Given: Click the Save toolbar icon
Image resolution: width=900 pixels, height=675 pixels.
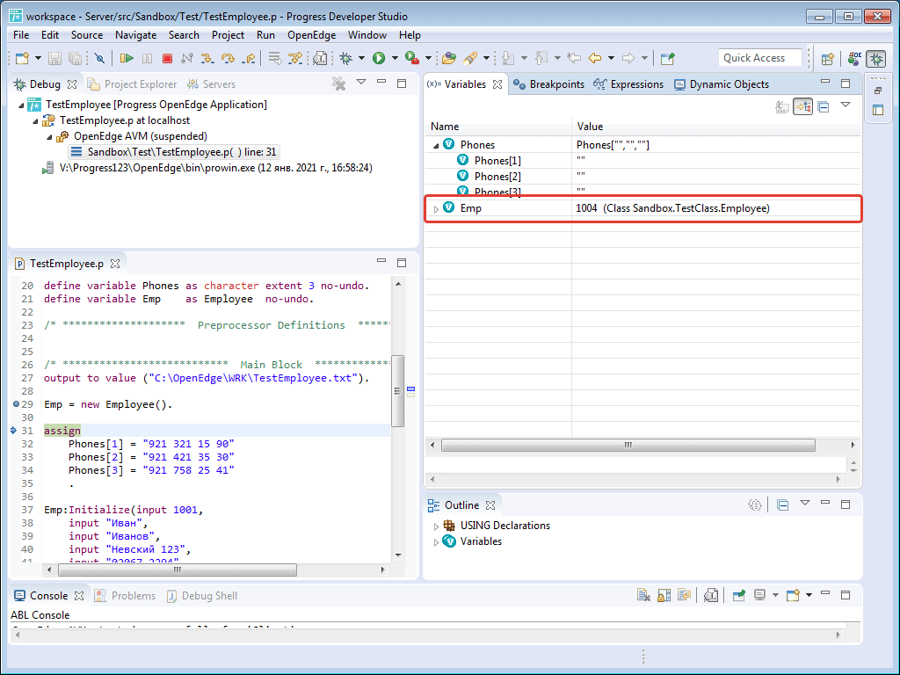Looking at the screenshot, I should (x=54, y=58).
